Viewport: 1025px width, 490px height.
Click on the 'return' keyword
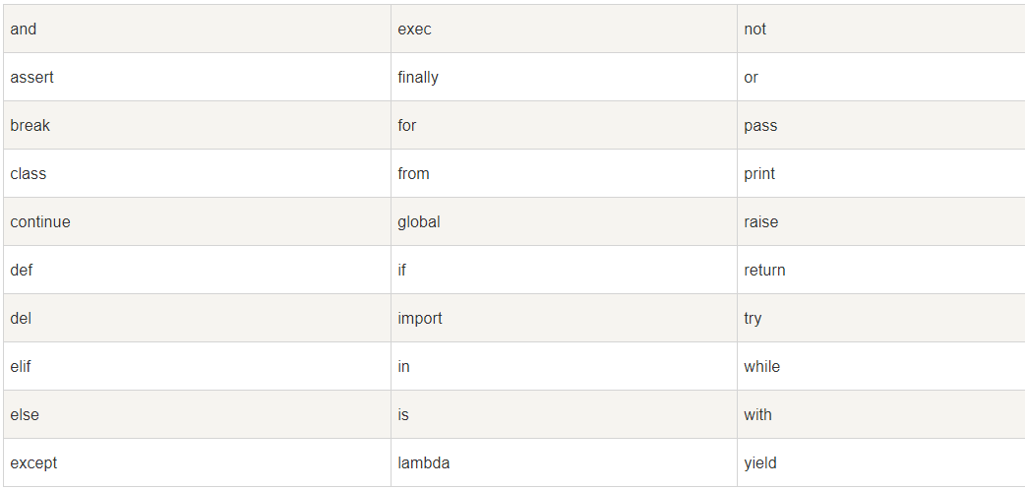pos(764,271)
